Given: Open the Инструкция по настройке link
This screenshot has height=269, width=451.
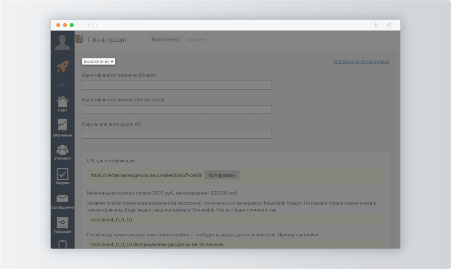Looking at the screenshot, I should point(362,62).
